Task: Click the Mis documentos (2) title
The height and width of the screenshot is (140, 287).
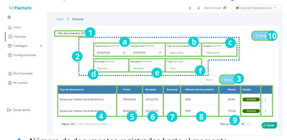Action: 71,33
